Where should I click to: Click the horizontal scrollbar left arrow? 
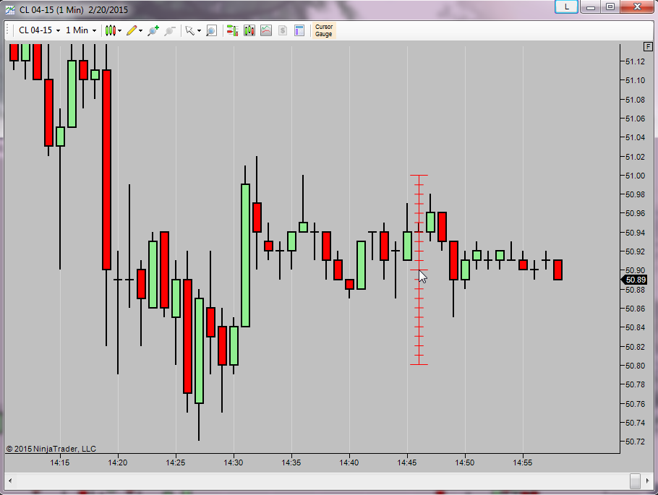coord(10,481)
